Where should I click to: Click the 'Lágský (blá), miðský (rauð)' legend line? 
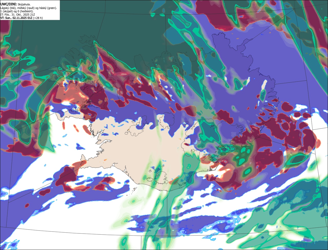[29, 8]
